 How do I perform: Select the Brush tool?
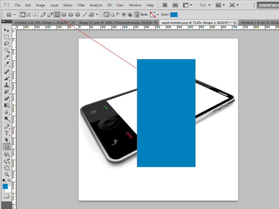click(x=7, y=78)
